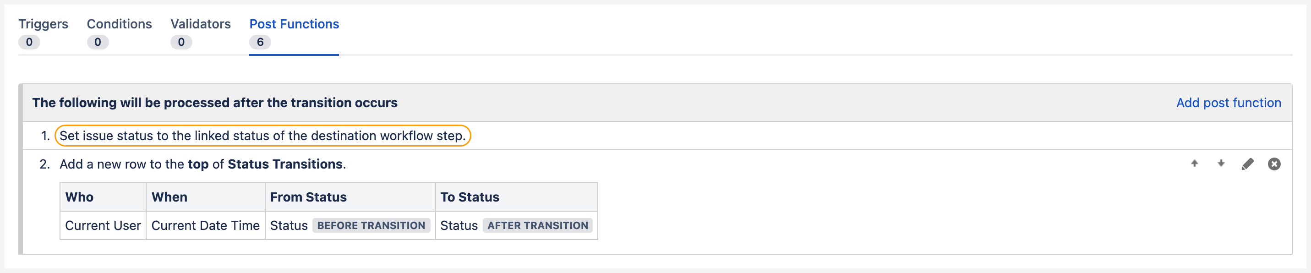Image resolution: width=1311 pixels, height=273 pixels.
Task: Click the Current User table cell
Action: pos(102,225)
